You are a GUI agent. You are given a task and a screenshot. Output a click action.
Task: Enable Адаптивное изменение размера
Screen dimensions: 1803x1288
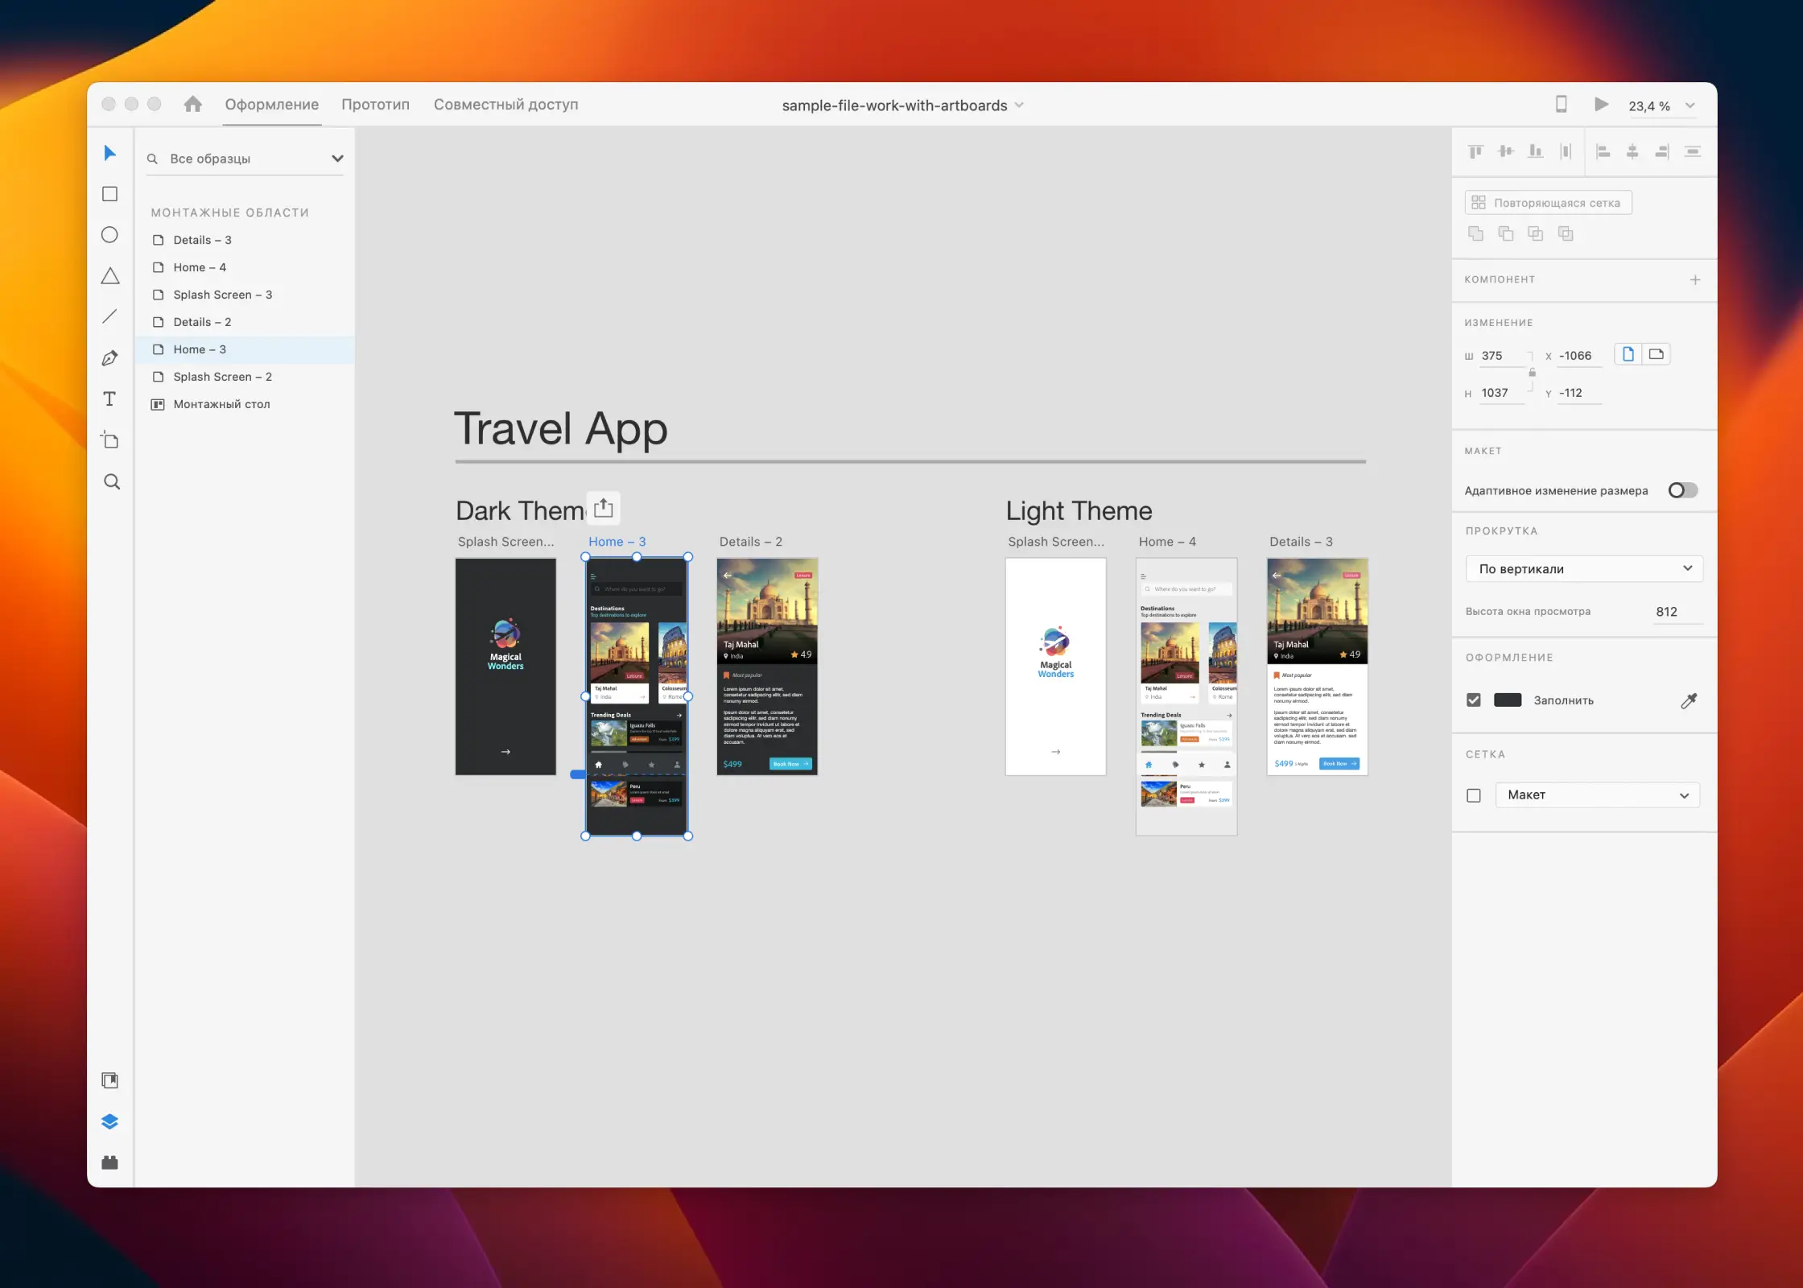click(1682, 489)
